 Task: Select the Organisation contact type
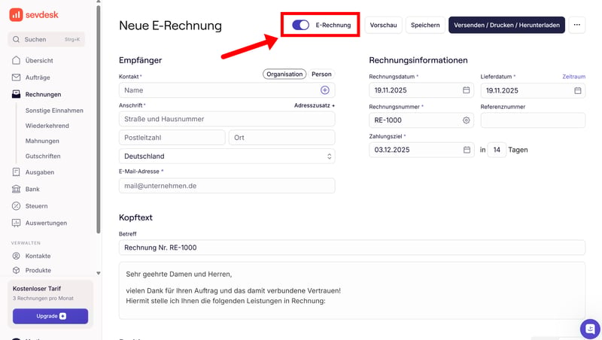click(x=284, y=74)
